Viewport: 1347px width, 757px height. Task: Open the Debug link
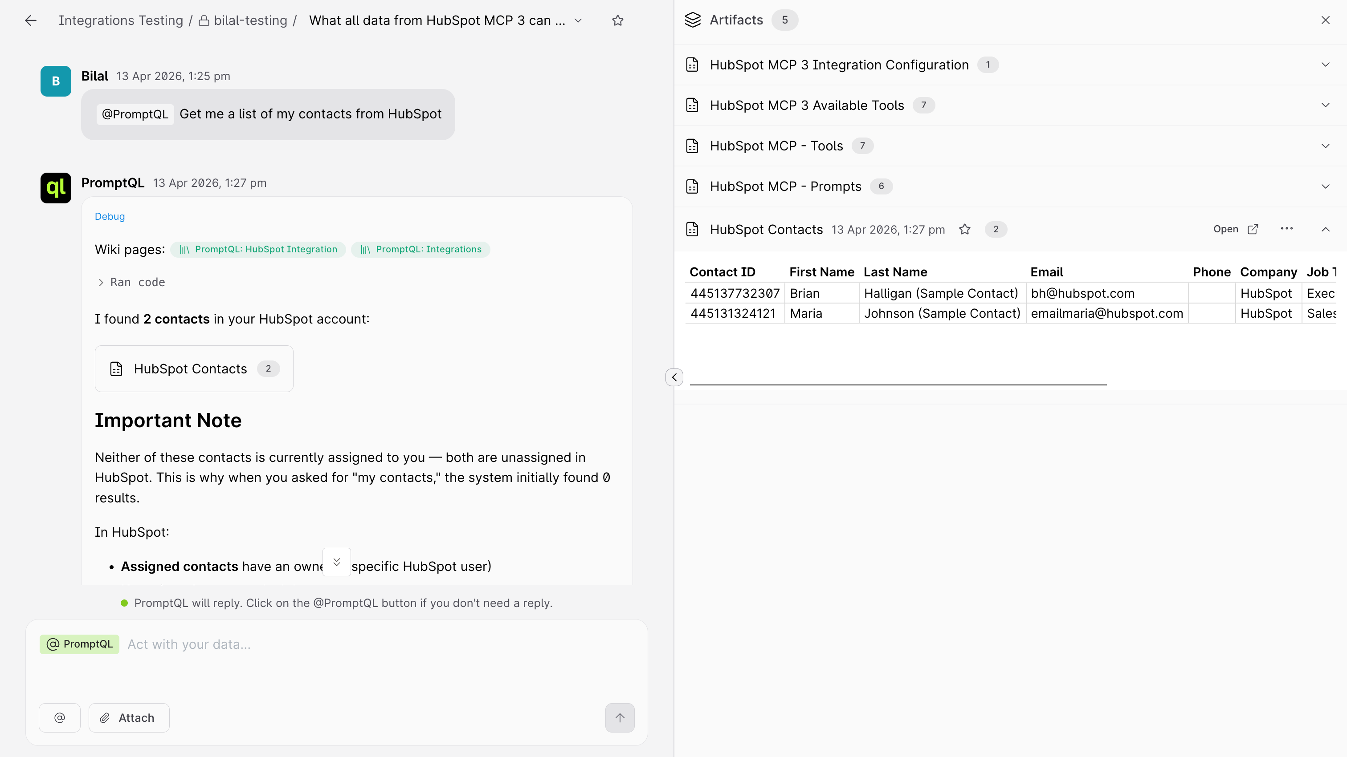[110, 216]
